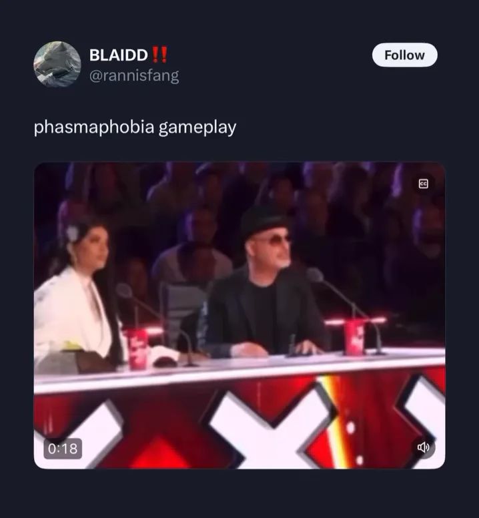
Task: Open BLAIDD's profile picture avatar
Action: click(57, 64)
